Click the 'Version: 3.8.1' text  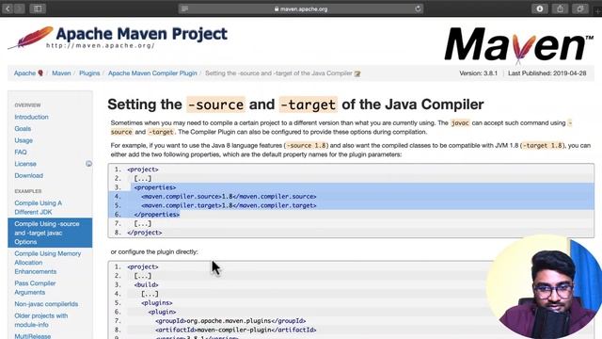tap(479, 73)
